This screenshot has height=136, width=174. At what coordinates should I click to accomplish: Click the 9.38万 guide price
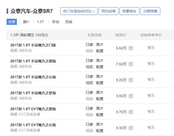tap(121, 128)
